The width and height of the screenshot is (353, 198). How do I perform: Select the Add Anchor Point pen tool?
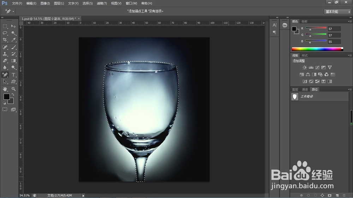pos(5,75)
